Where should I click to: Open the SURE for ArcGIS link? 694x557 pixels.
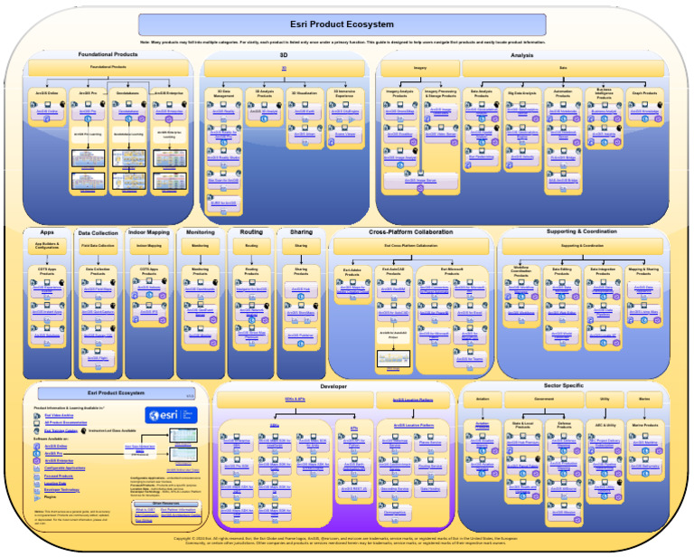pyautogui.click(x=223, y=203)
